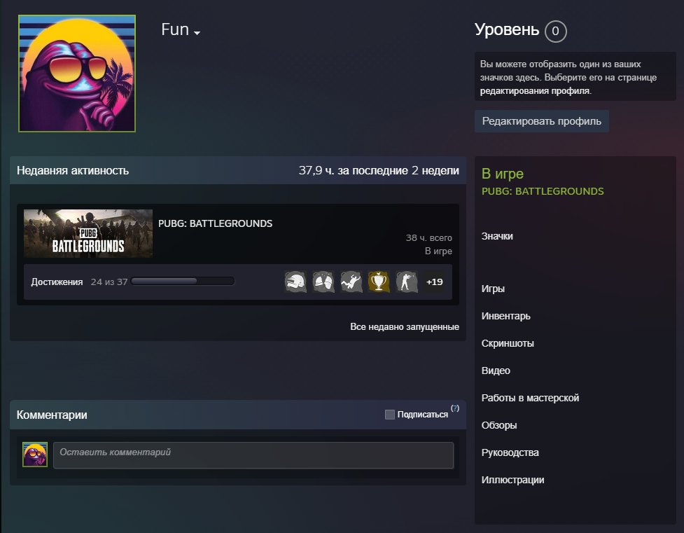Click the В игре status heading
This screenshot has height=533, width=684.
(x=503, y=174)
